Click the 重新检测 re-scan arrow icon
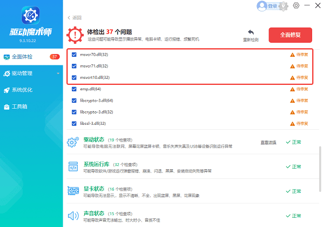This screenshot has width=324, height=227. [251, 32]
